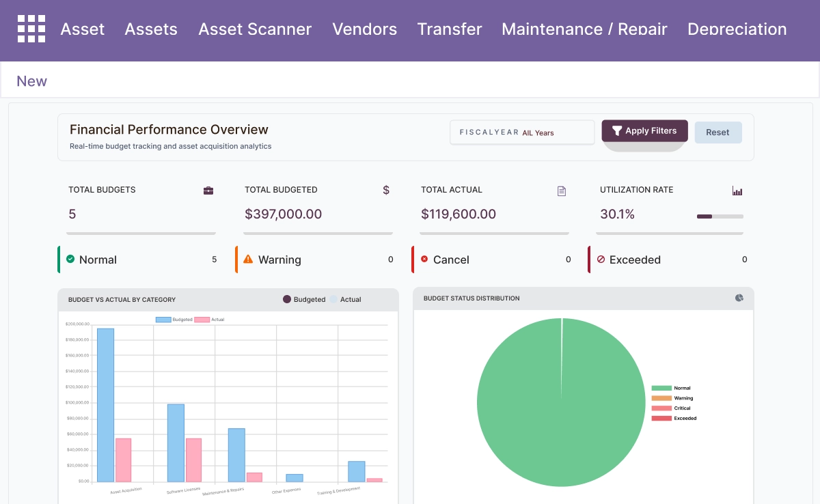Click the funnel icon on Apply Filters
Image resolution: width=820 pixels, height=504 pixels.
pos(617,131)
